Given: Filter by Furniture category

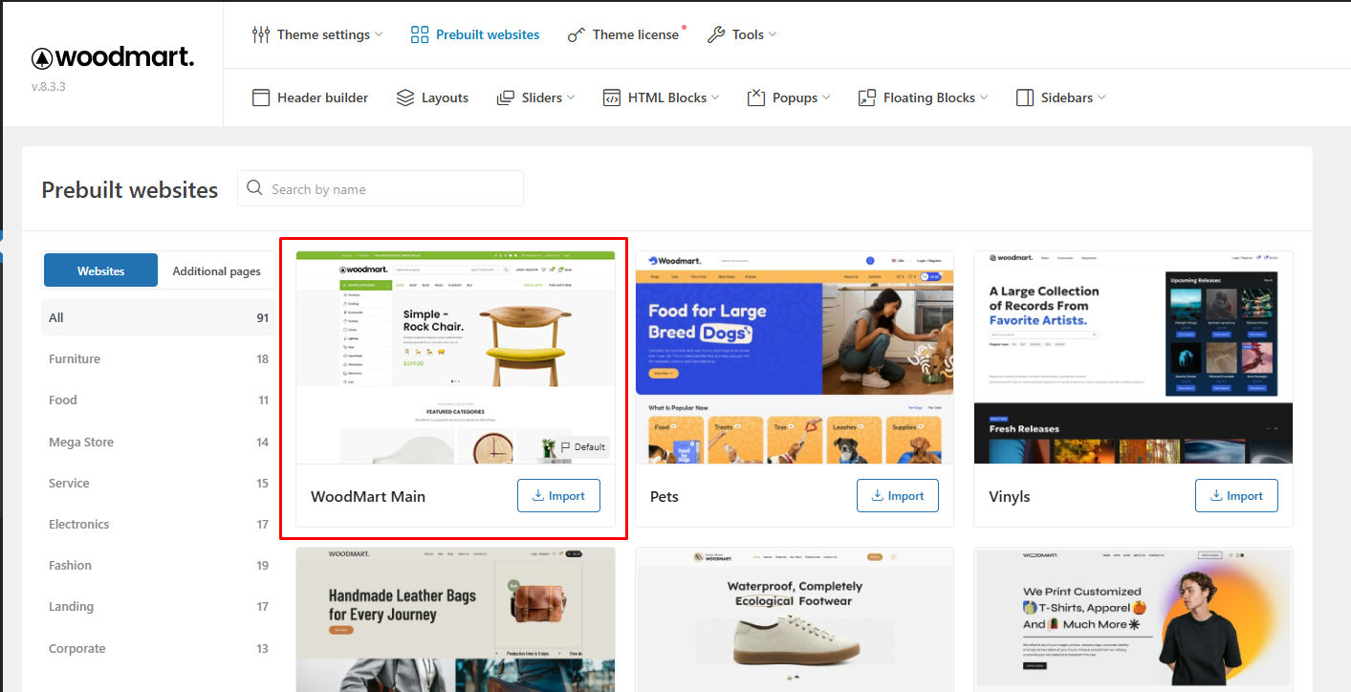Looking at the screenshot, I should point(75,359).
